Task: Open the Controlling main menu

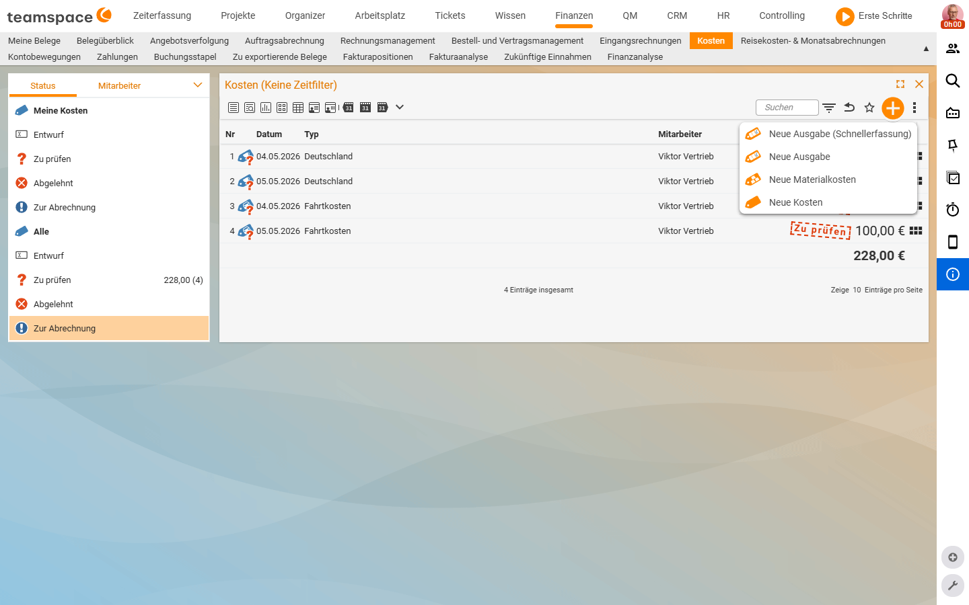Action: click(782, 15)
